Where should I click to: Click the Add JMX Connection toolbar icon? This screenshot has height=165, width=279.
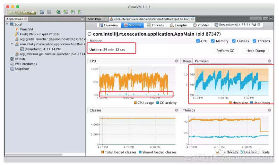click(x=66, y=12)
